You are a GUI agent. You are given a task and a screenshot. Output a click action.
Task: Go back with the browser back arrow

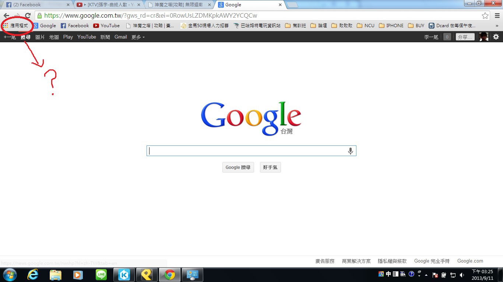(6, 16)
